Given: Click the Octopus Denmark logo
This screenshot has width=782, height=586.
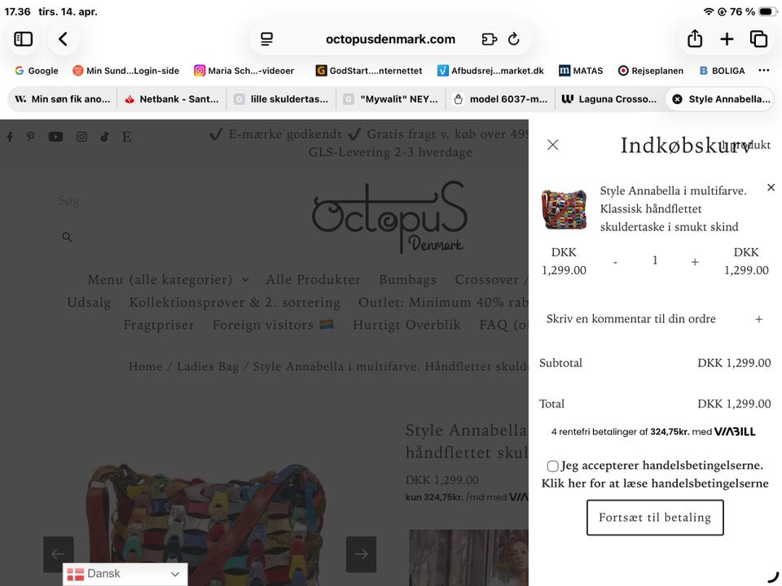Looking at the screenshot, I should coord(389,217).
